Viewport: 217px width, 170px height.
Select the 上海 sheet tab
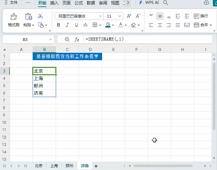(54, 166)
